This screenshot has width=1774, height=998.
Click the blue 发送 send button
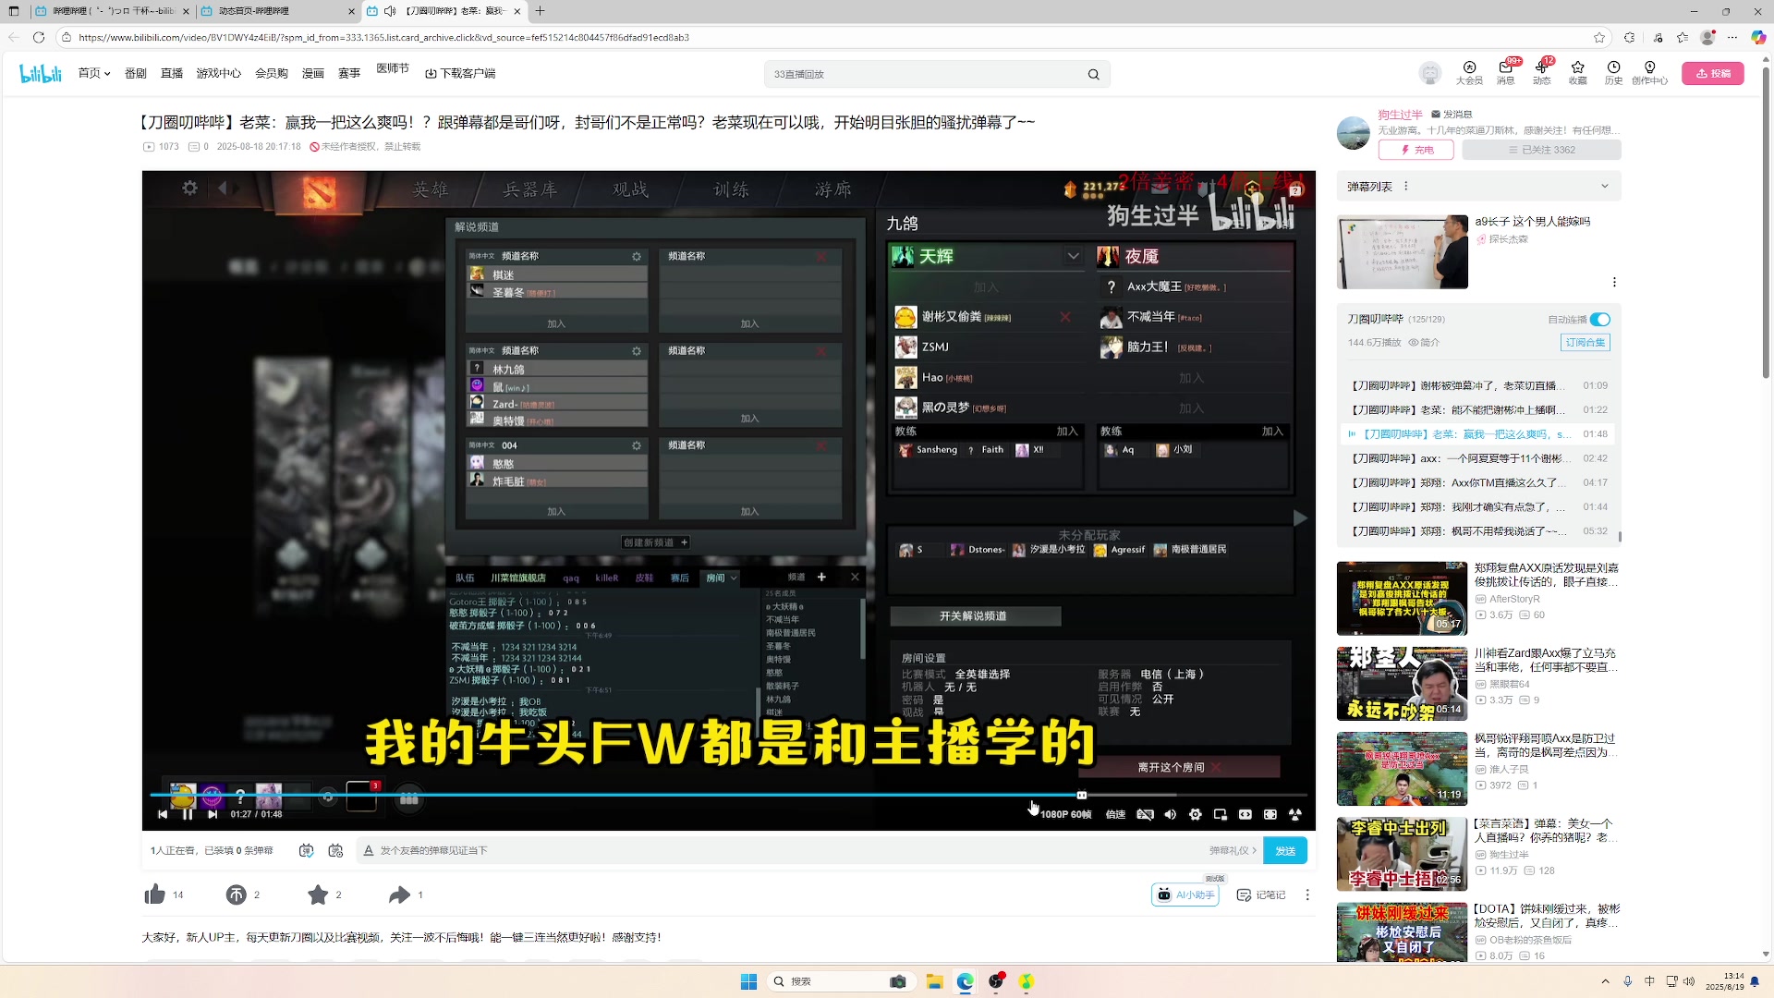(x=1285, y=850)
